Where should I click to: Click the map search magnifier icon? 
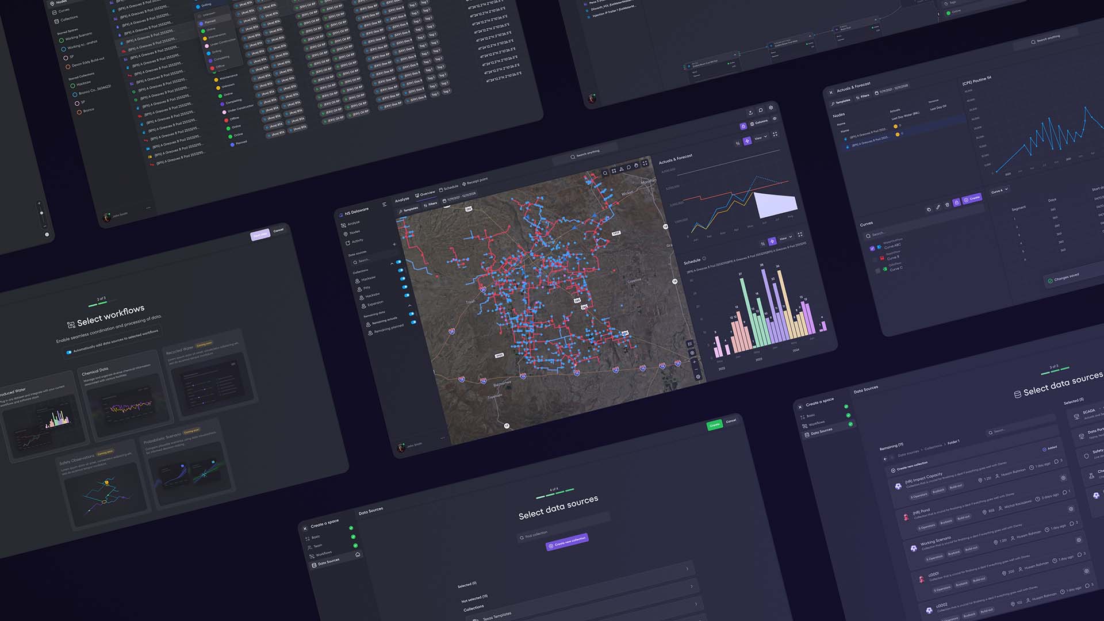605,172
